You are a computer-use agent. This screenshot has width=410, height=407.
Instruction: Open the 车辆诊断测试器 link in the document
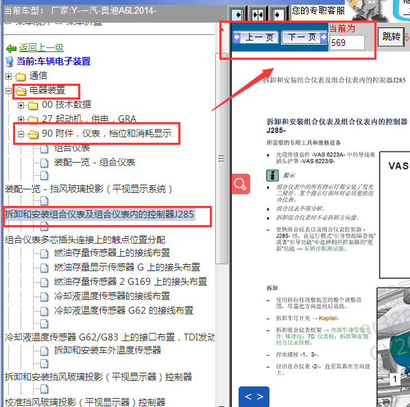click(x=324, y=248)
